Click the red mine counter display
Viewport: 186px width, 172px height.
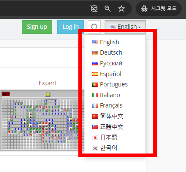pyautogui.click(x=6, y=94)
